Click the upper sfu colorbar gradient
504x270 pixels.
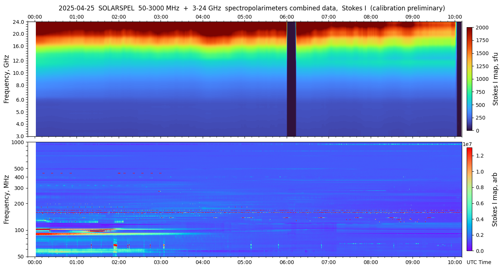coord(469,79)
